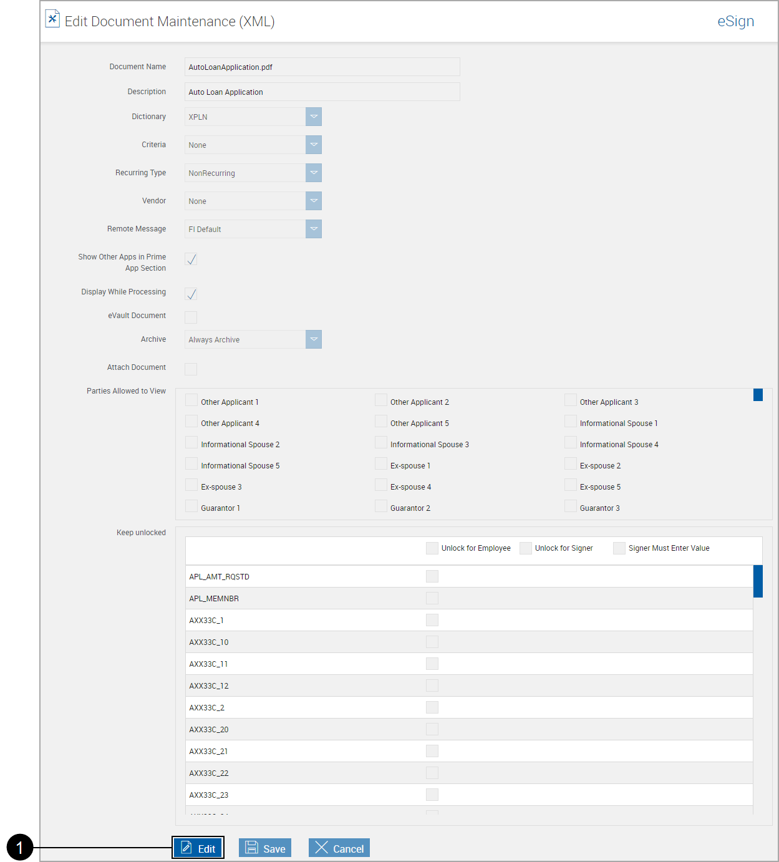
Task: Click the Archive dropdown arrow icon
Action: click(314, 339)
